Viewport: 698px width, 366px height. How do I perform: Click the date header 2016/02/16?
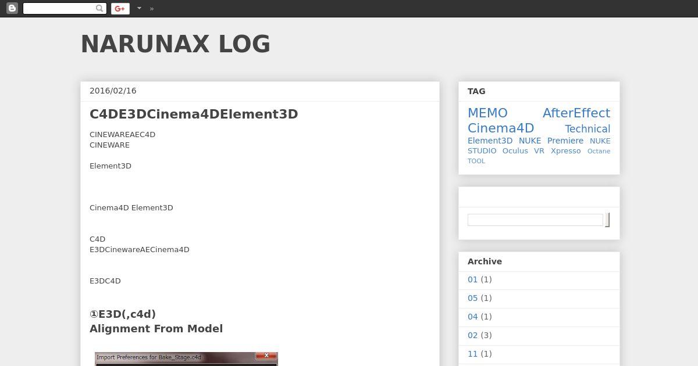[113, 91]
